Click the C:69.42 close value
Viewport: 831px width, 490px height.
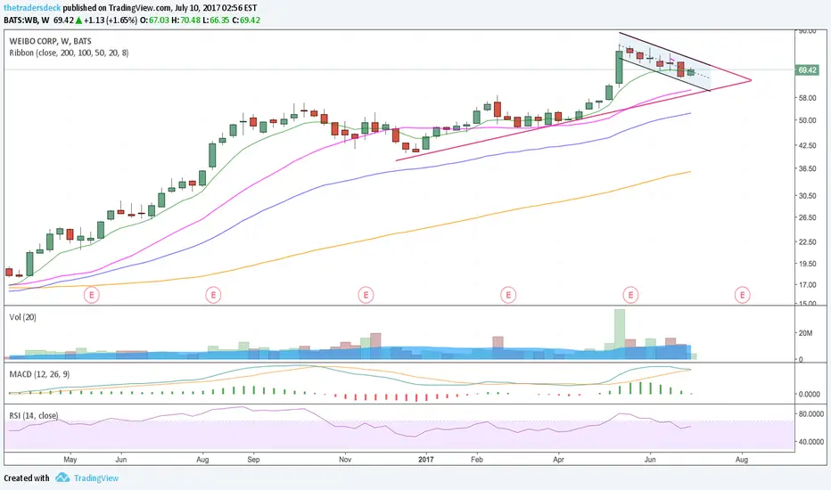tap(246, 20)
